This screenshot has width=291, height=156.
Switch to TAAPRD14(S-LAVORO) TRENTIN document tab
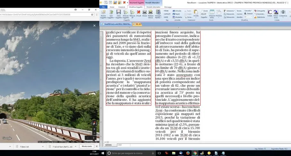pos(117,24)
